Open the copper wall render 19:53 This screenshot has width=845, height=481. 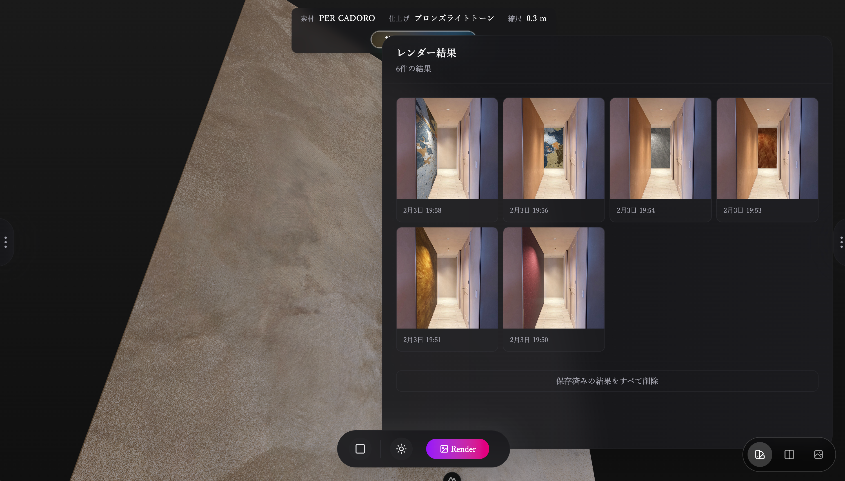tap(767, 149)
